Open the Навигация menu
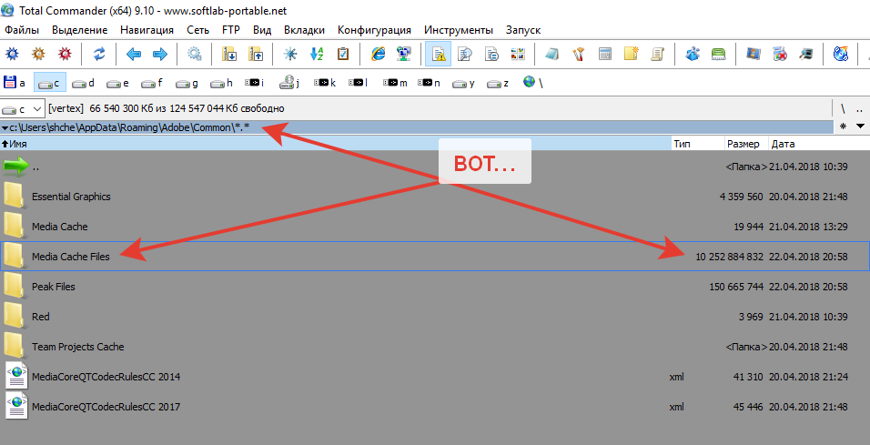 [x=147, y=30]
